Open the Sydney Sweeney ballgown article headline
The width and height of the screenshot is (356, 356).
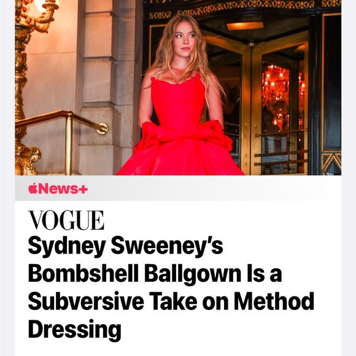171,288
